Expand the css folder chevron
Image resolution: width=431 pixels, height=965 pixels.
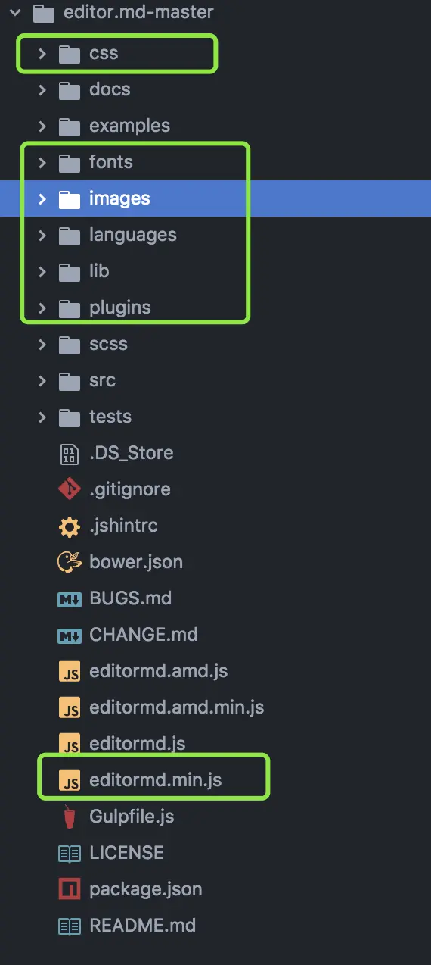42,53
